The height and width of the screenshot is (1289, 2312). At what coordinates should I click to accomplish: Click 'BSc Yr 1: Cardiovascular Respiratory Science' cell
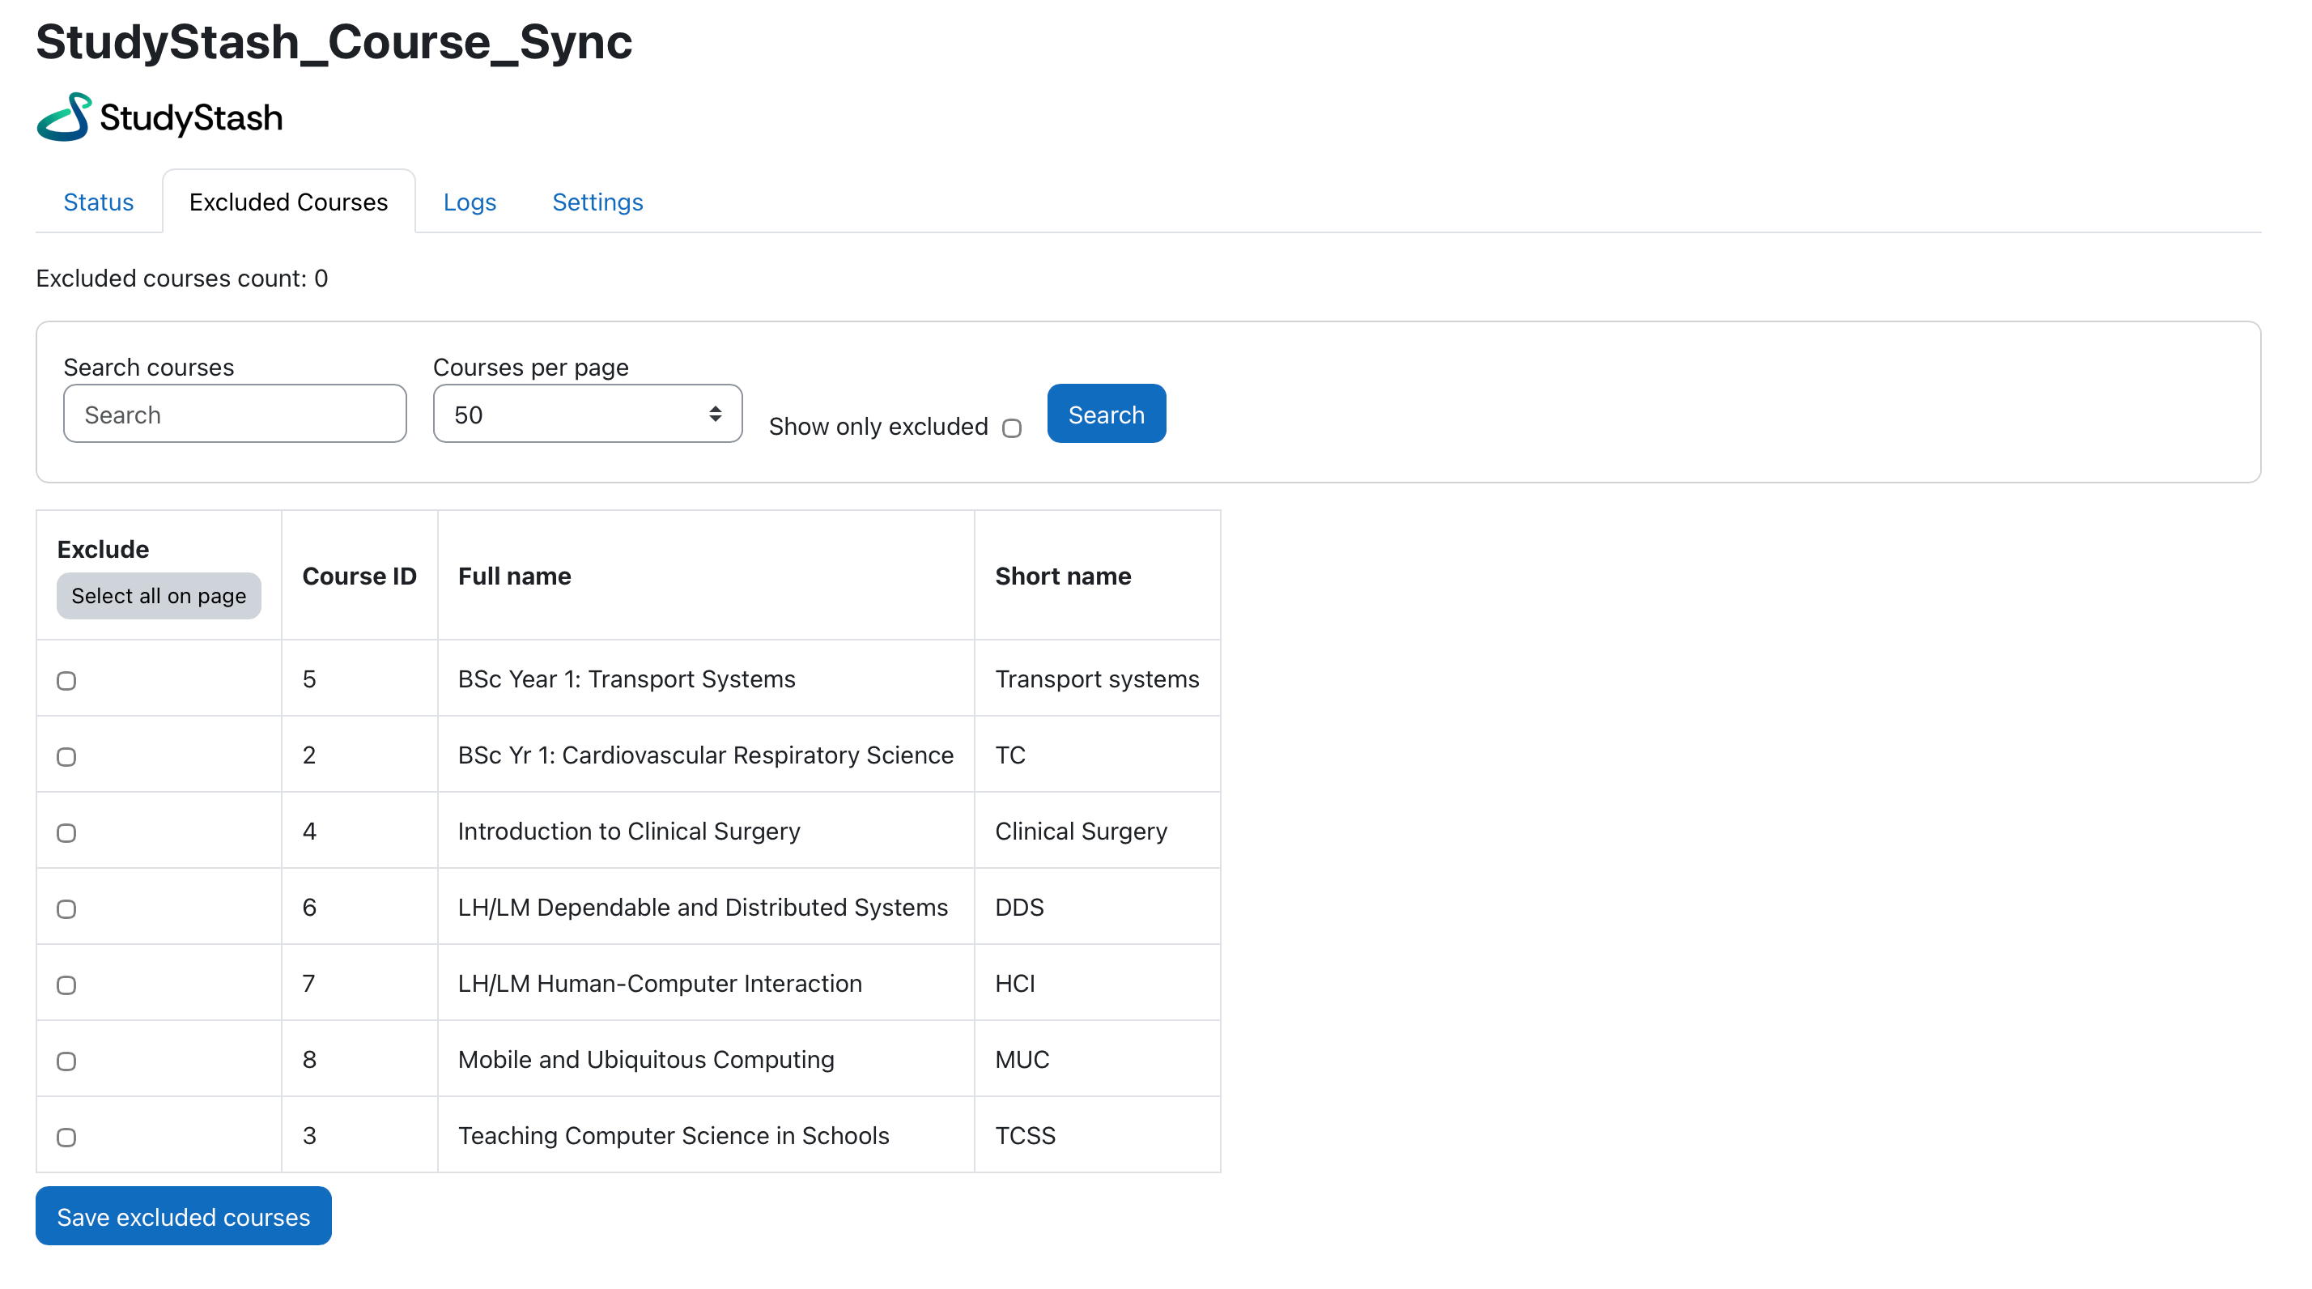pyautogui.click(x=705, y=755)
